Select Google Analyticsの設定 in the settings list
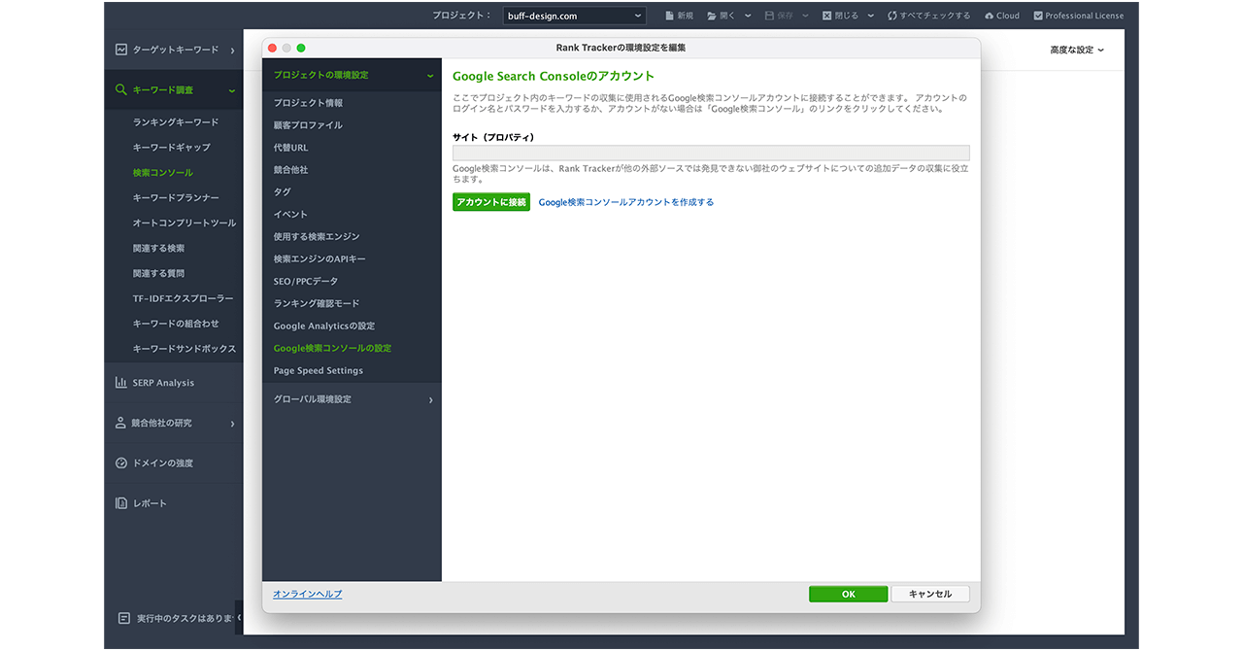 click(x=324, y=326)
